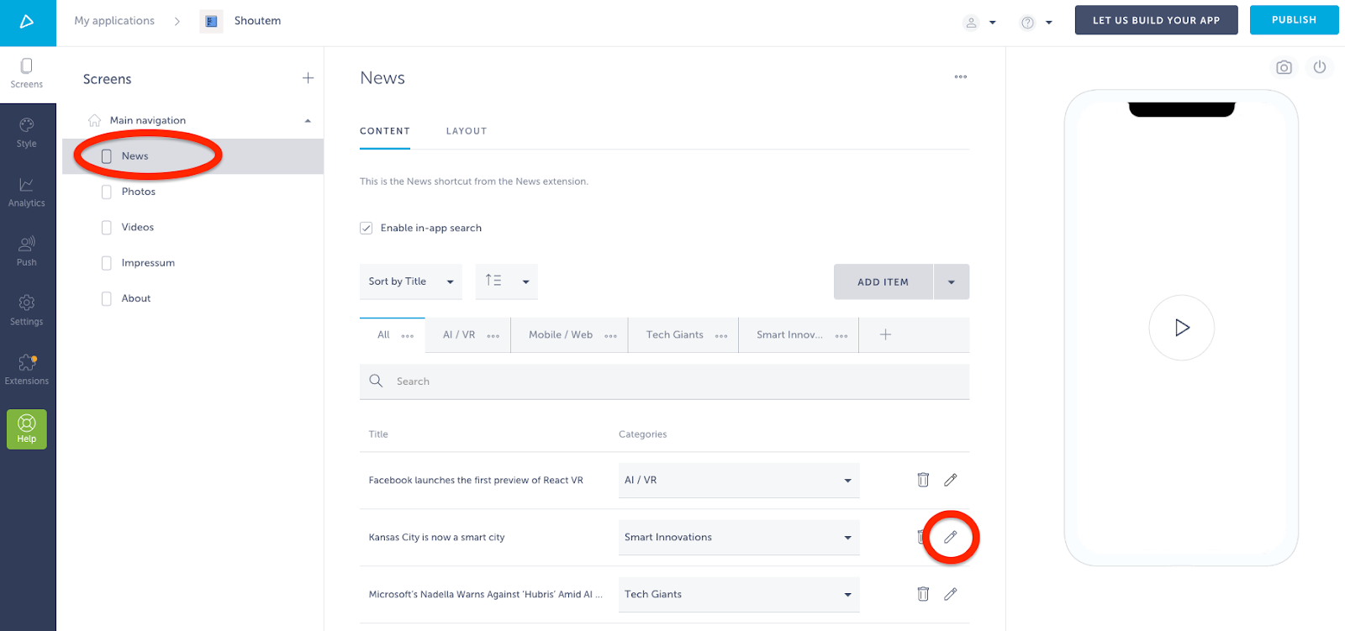Viewport: 1345px width, 631px height.
Task: Click the Microsoft's Nadella Warns title
Action: click(486, 595)
